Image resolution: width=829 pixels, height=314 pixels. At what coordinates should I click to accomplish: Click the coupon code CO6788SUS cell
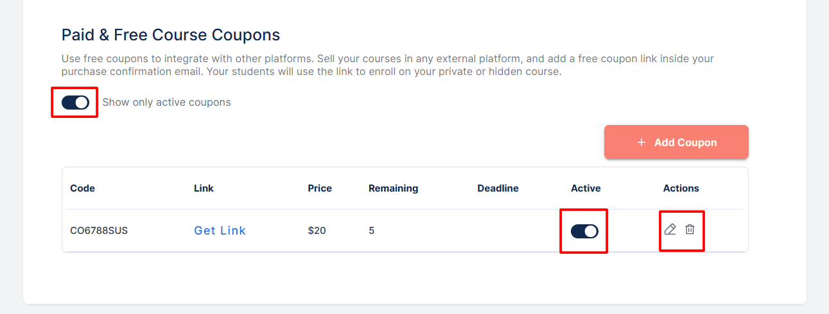(x=99, y=231)
